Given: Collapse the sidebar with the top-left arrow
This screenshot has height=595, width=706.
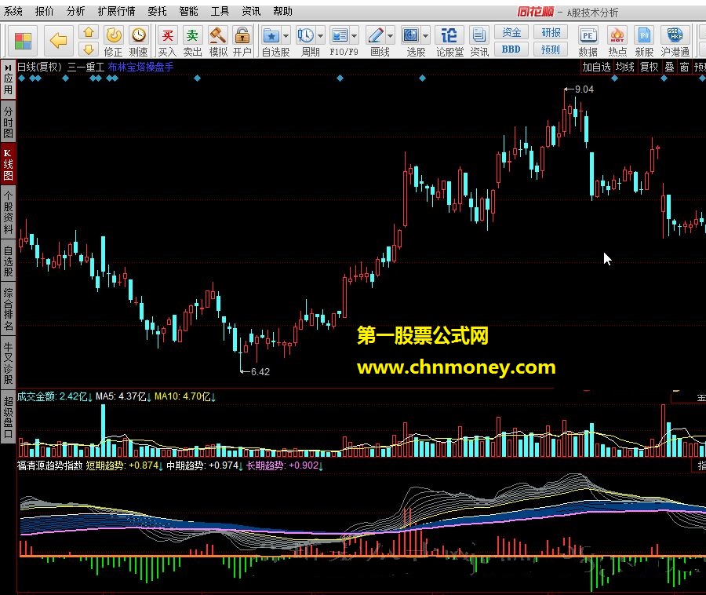Looking at the screenshot, I should [x=8, y=68].
